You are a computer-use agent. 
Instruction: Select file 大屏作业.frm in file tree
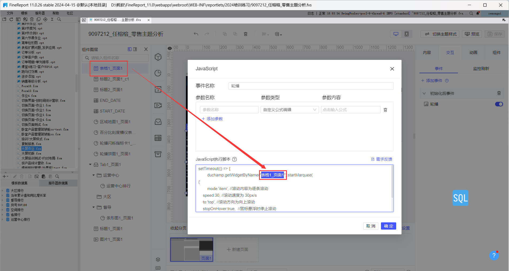point(32,149)
